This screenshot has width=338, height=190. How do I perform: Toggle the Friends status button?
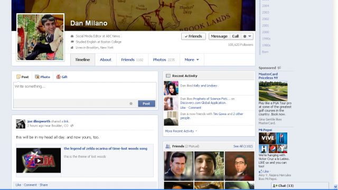pyautogui.click(x=193, y=36)
